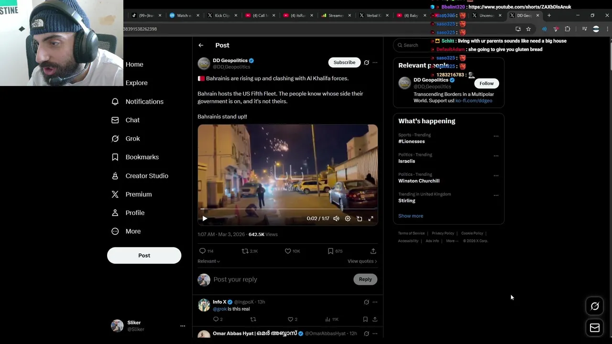Viewport: 612px width, 344px height.
Task: Open video settings gear
Action: pos(348,218)
